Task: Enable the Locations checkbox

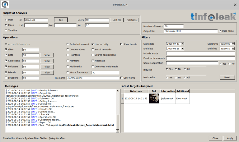Action: [x=6, y=78]
